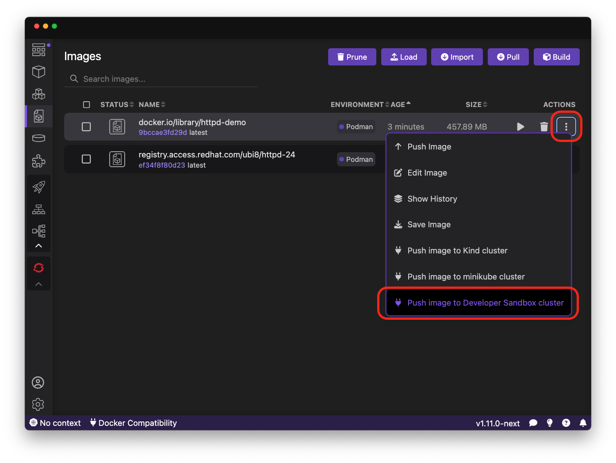Focus the Search images field
The image size is (616, 463).
(161, 79)
